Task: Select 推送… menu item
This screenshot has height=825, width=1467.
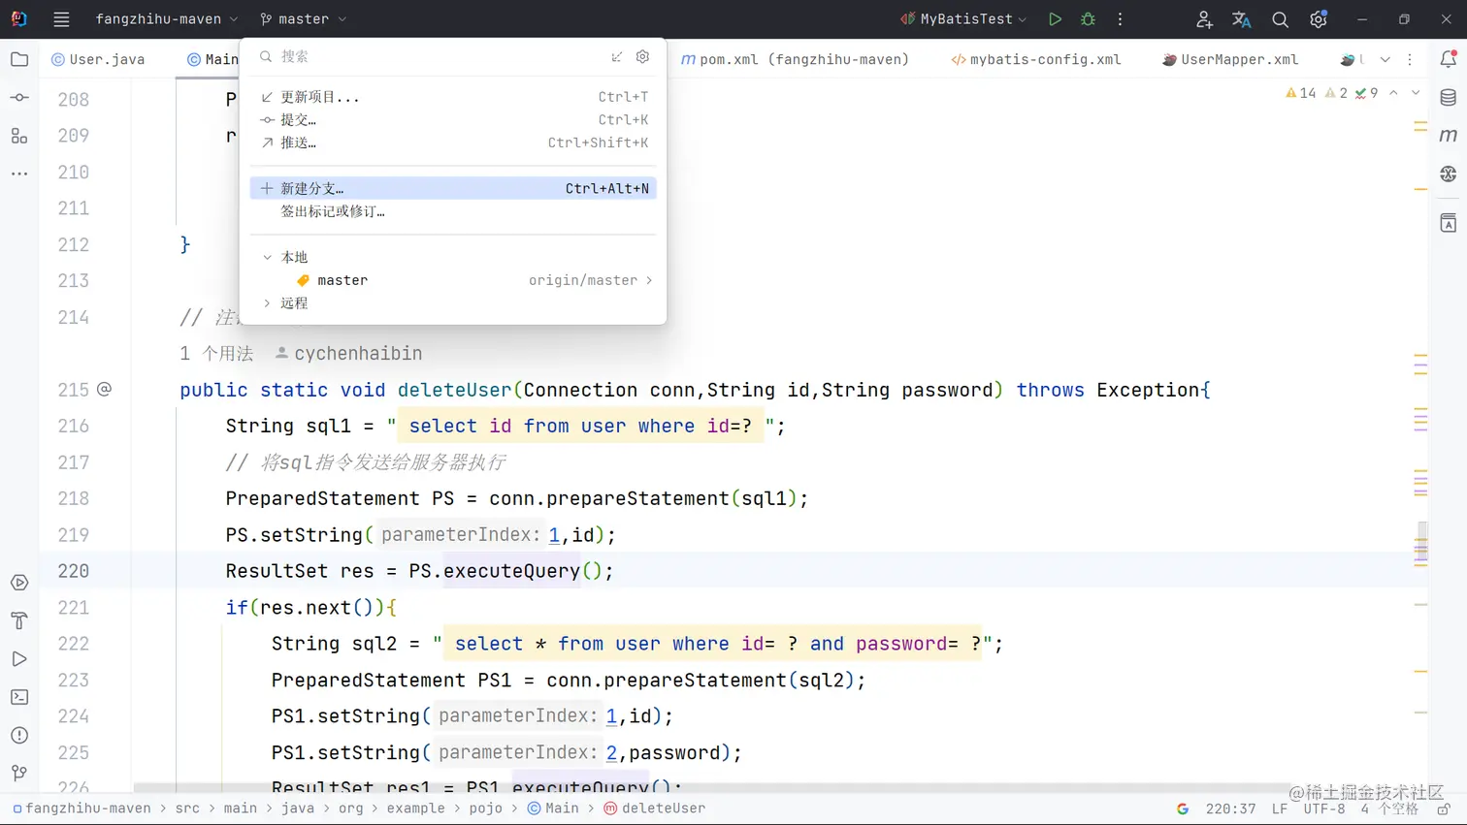Action: (x=453, y=143)
